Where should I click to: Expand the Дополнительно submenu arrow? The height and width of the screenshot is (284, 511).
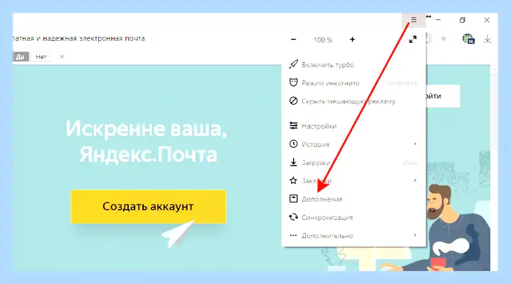pos(415,235)
